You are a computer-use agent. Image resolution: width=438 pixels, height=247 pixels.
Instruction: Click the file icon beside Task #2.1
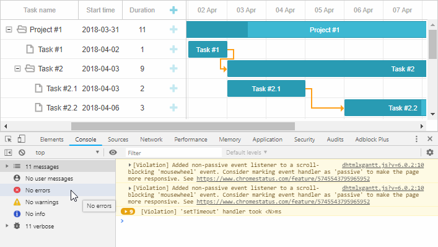[x=38, y=88]
